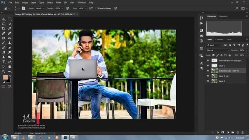Select the Eraser tool in the toolbox
The width and height of the screenshot is (249, 140).
(9, 47)
